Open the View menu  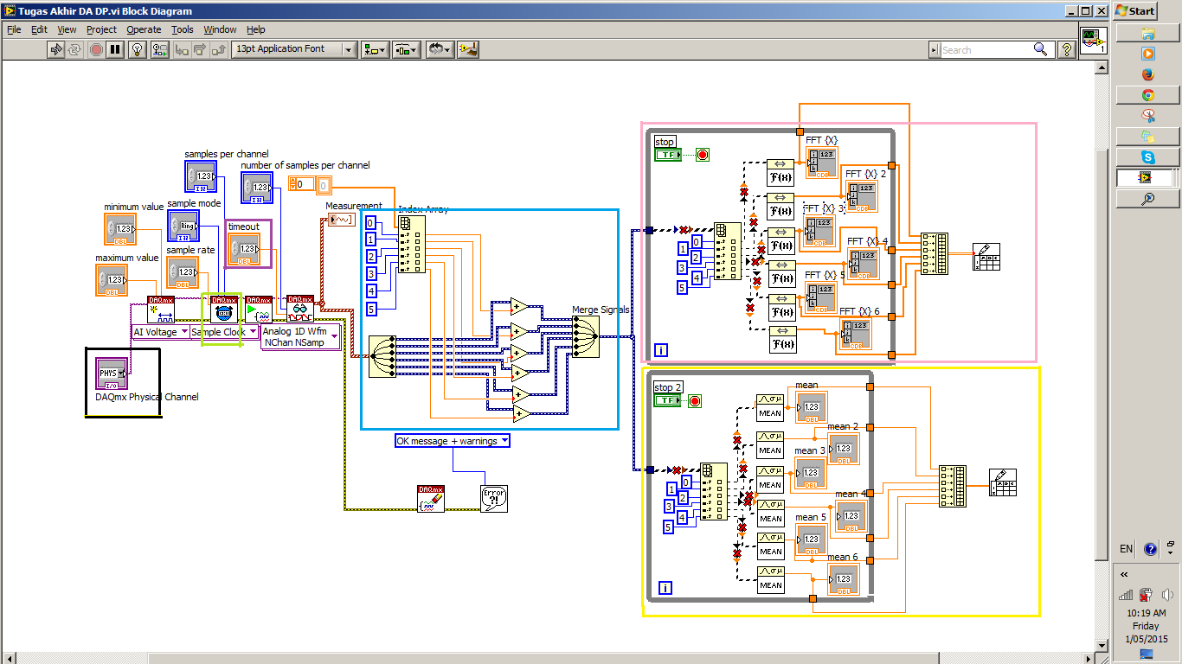click(x=67, y=29)
